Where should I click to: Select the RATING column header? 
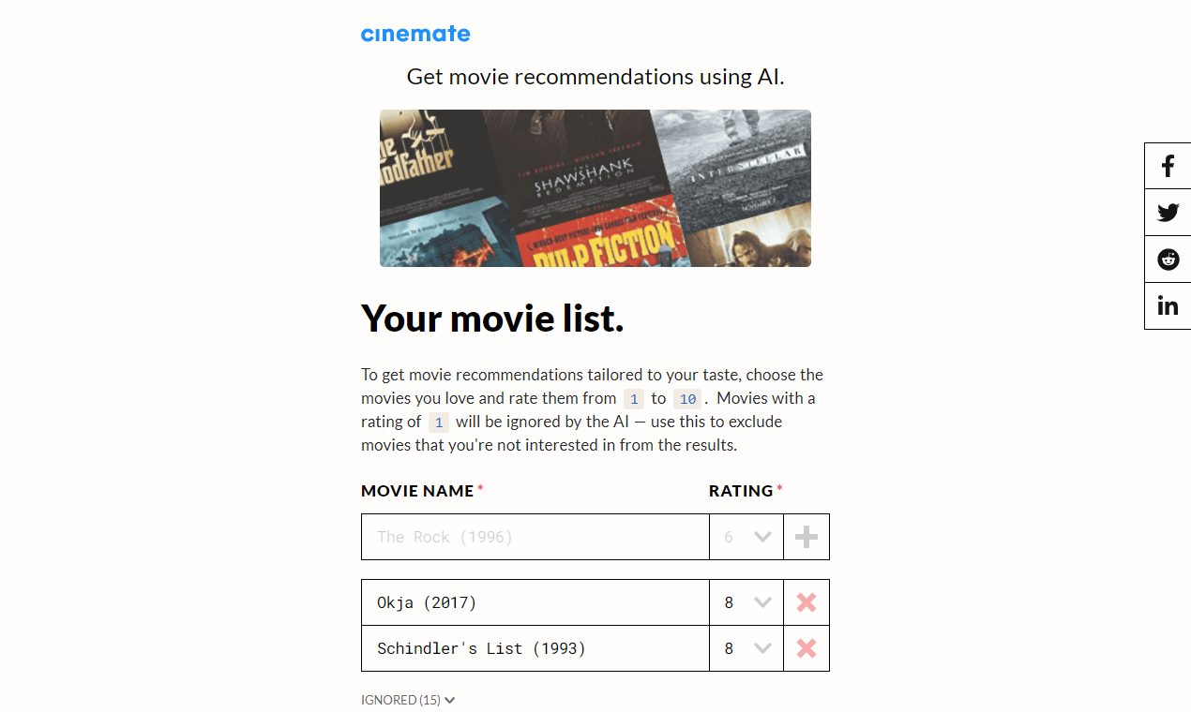[x=740, y=490]
